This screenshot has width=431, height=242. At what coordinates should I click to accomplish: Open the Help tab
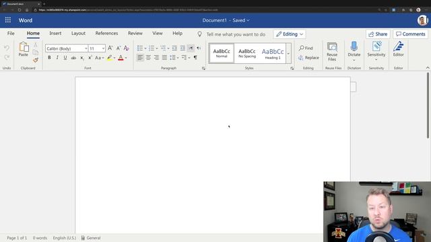[x=177, y=33]
